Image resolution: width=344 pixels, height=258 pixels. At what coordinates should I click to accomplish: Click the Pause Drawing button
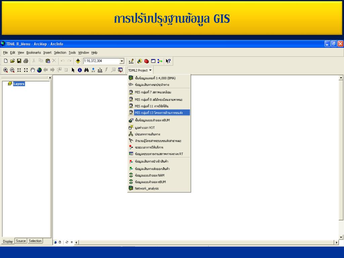pos(72,242)
